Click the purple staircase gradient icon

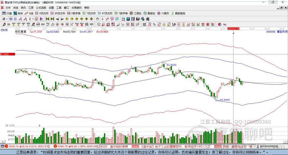42,19
